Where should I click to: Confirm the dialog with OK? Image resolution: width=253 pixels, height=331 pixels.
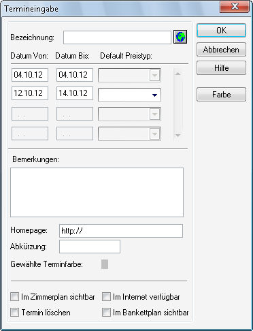[x=221, y=31]
